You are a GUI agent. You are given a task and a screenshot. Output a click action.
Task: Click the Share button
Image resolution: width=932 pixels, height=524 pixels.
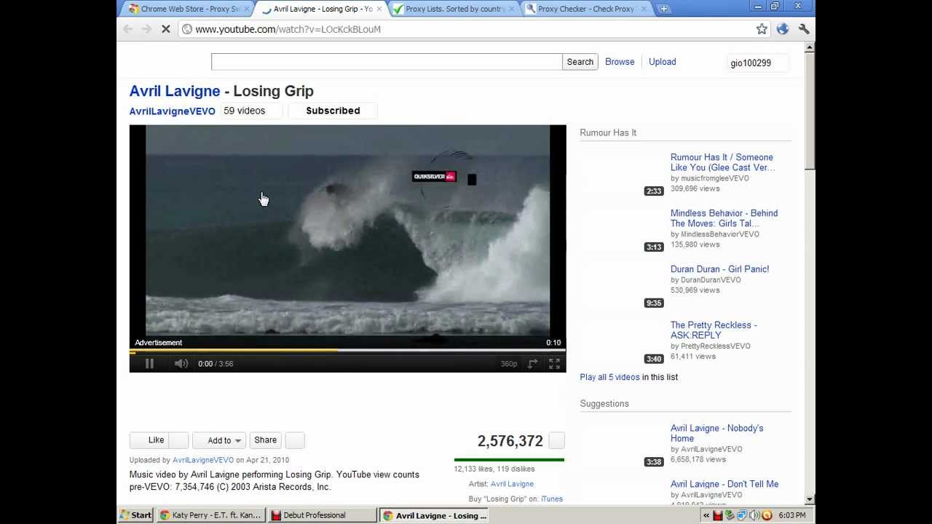pos(266,440)
